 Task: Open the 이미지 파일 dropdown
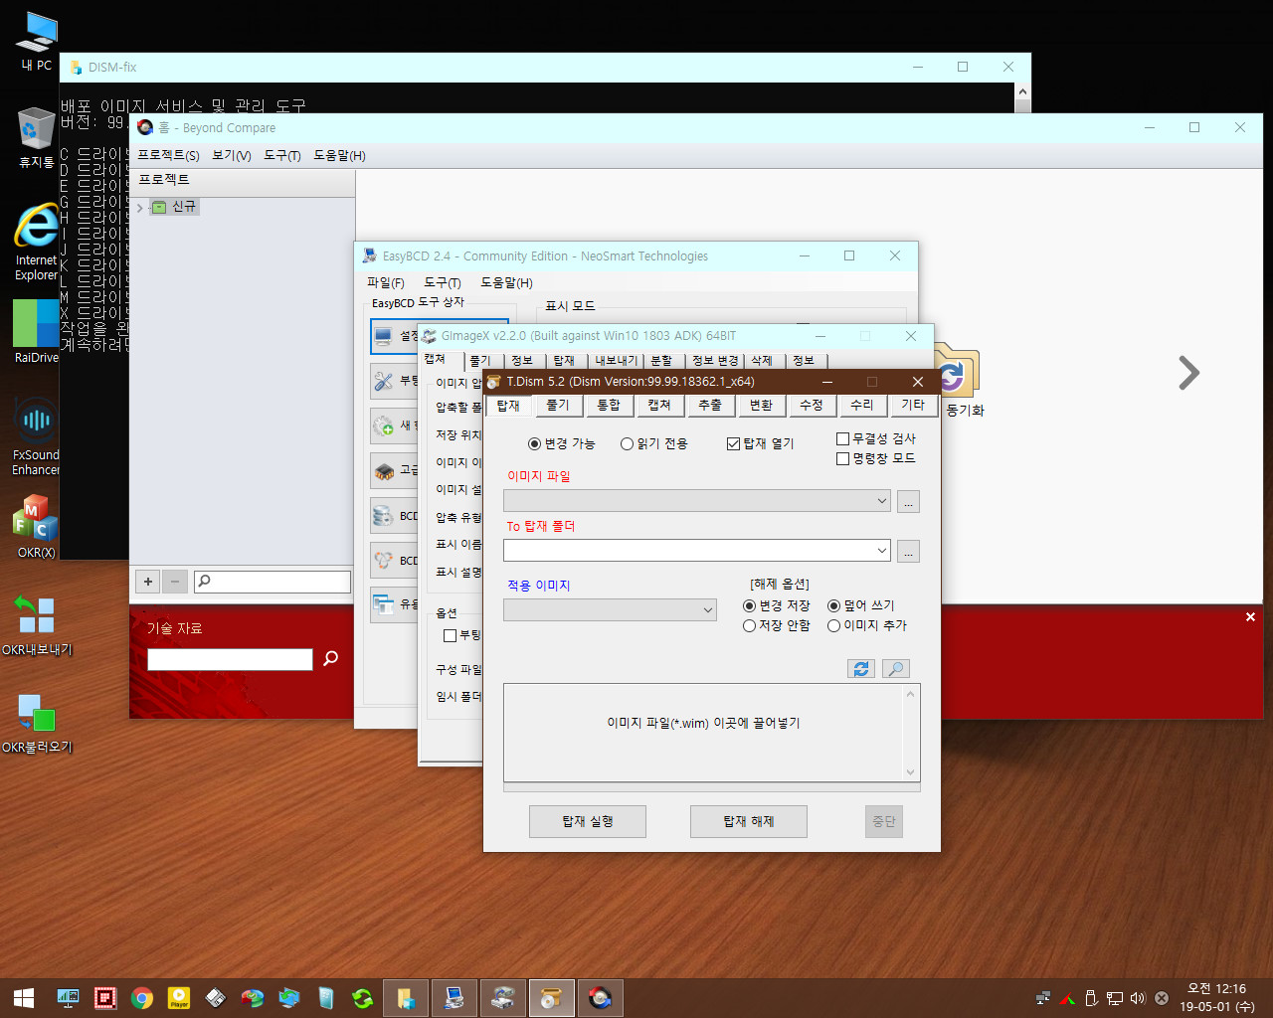point(881,501)
